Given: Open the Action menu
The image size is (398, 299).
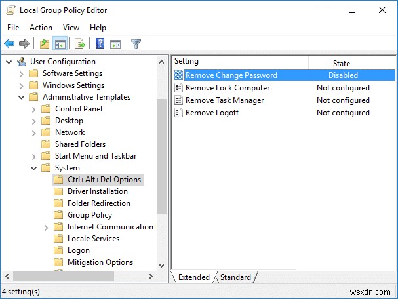Looking at the screenshot, I should (x=41, y=28).
